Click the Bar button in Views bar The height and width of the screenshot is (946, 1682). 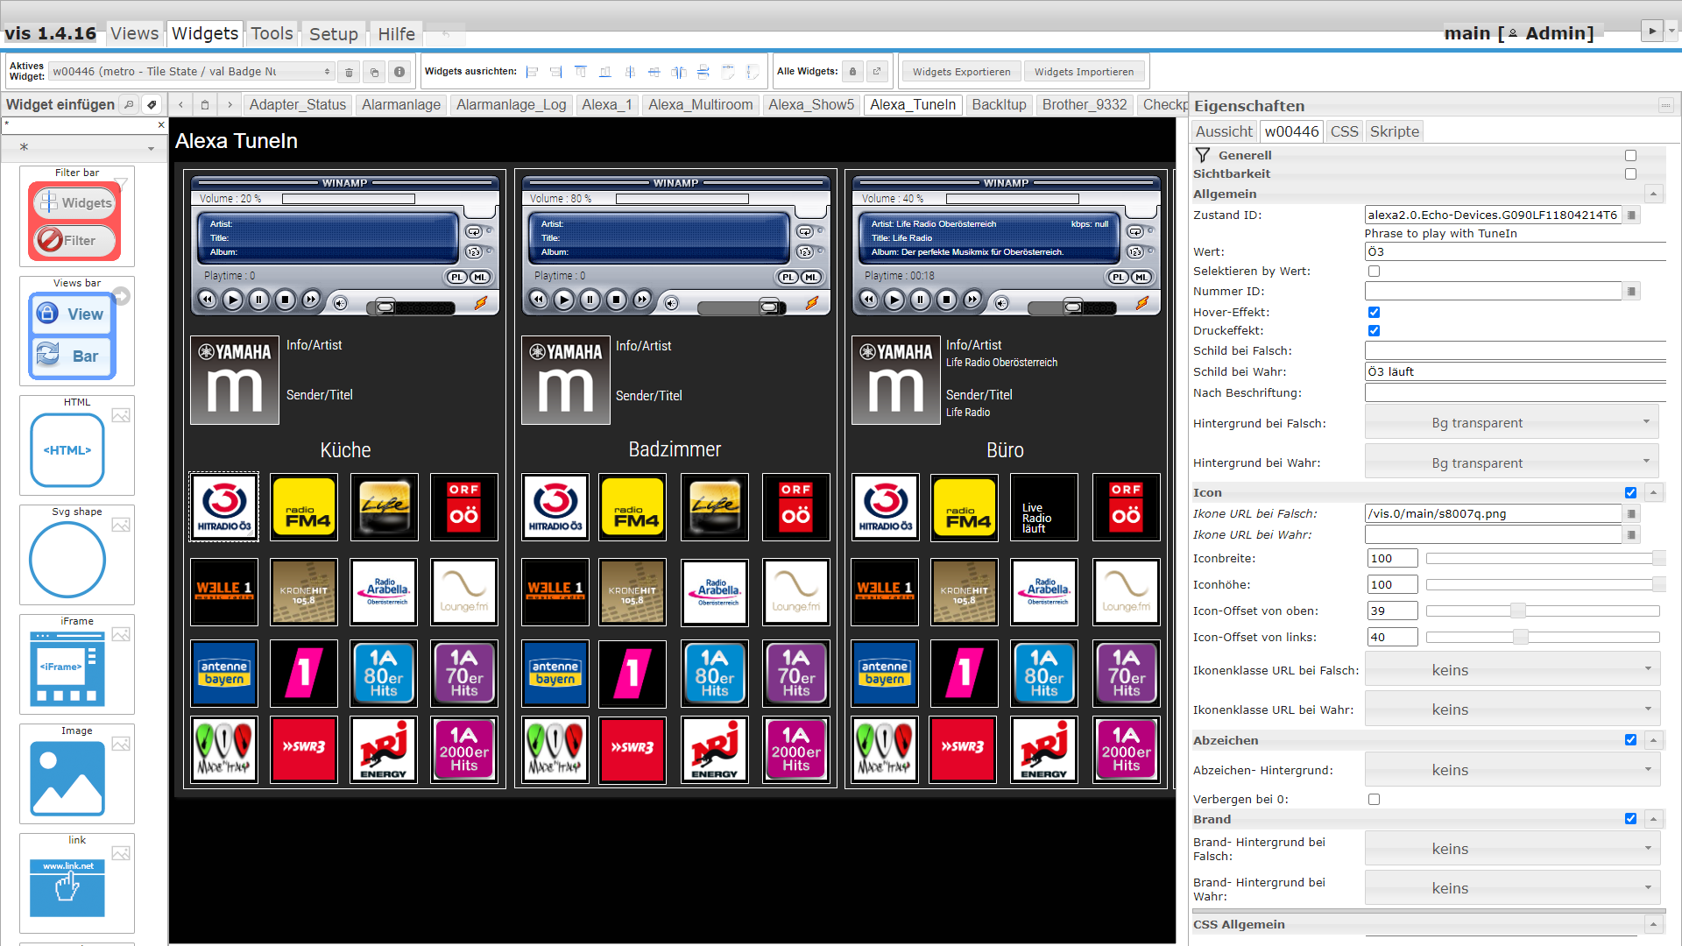point(74,357)
